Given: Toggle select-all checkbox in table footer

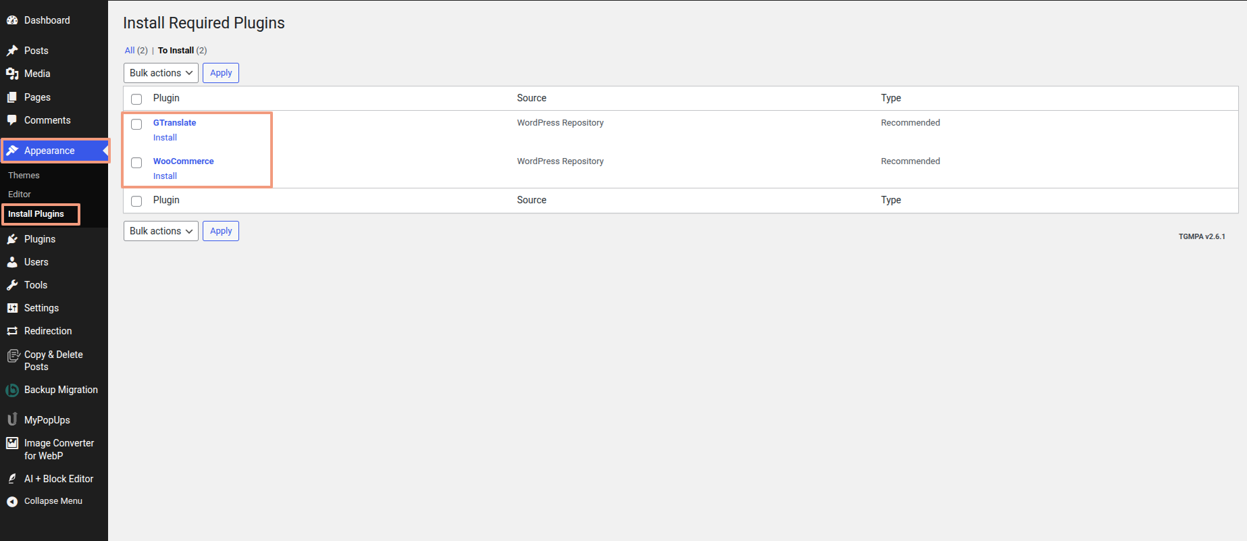Looking at the screenshot, I should (136, 201).
